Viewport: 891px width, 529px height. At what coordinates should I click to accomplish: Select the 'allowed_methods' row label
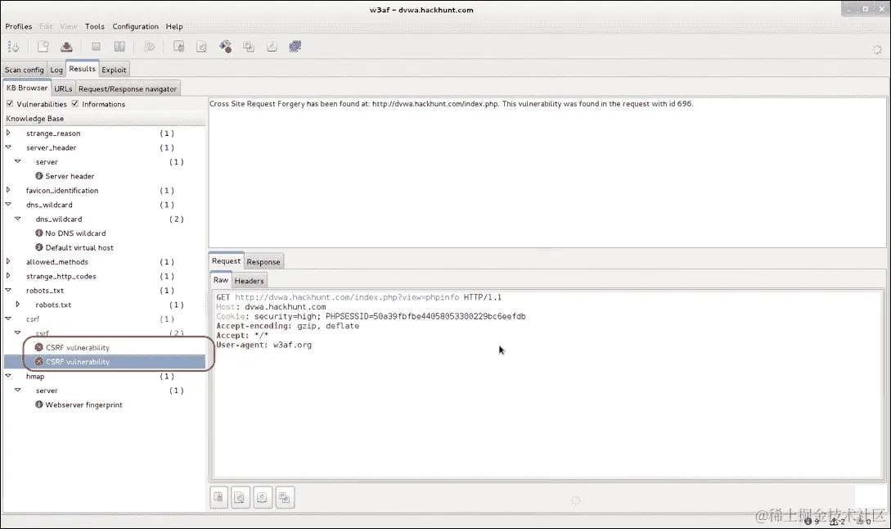pos(56,262)
